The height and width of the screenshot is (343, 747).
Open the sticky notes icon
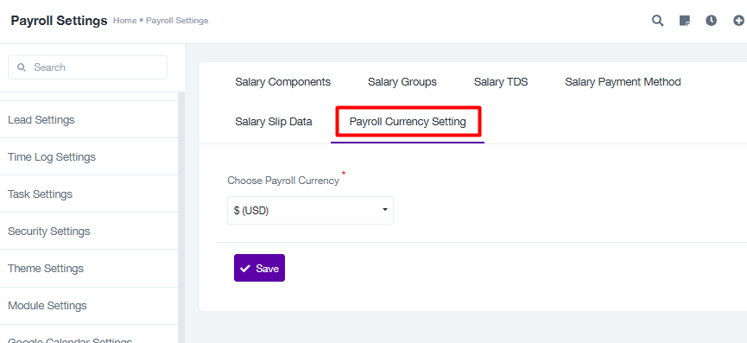click(x=685, y=21)
